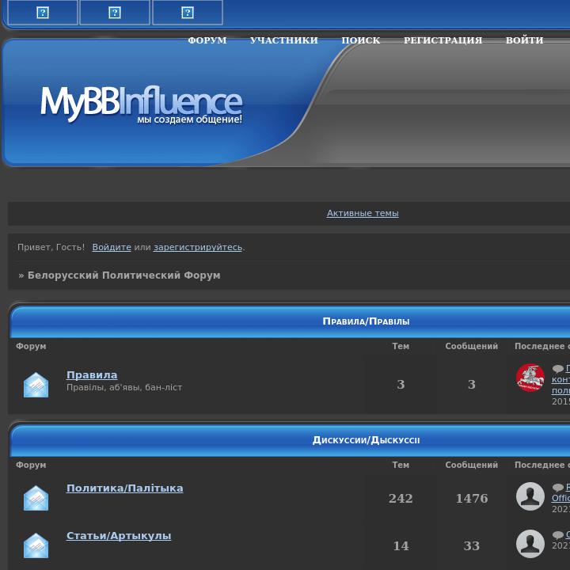This screenshot has width=570, height=570.
Task: Click the message count 33
Action: (x=472, y=545)
